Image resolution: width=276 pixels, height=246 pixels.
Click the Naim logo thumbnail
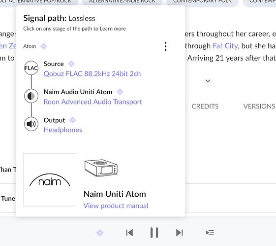click(x=50, y=180)
